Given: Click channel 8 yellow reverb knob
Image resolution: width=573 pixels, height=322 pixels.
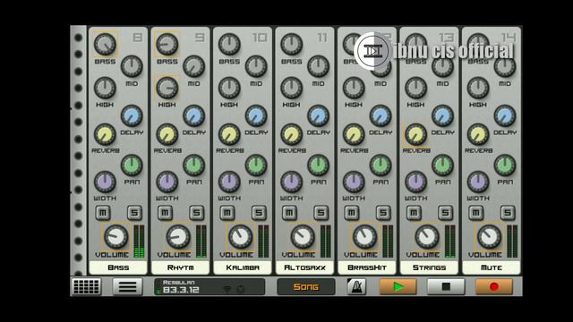Looking at the screenshot, I should pos(105,134).
